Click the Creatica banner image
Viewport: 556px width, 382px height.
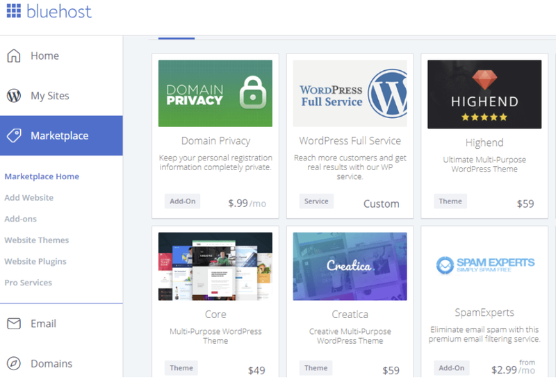tap(350, 267)
